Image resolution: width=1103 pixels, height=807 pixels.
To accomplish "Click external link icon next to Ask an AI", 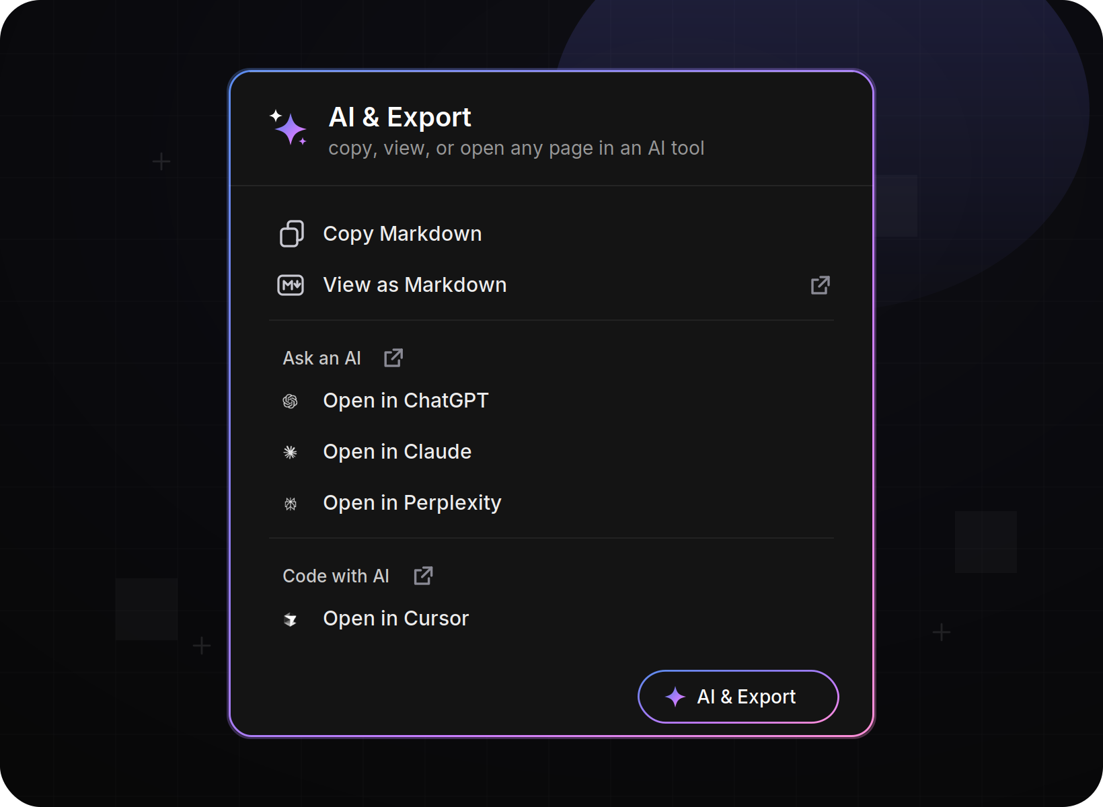I will 393,358.
